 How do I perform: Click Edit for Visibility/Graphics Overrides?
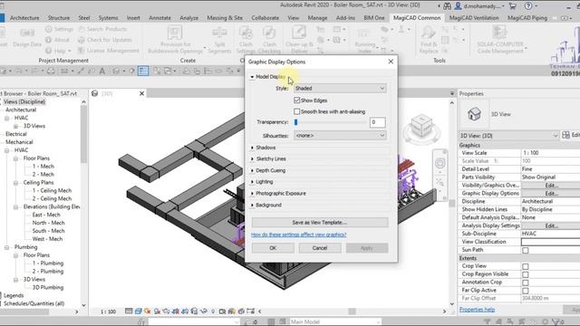point(551,185)
